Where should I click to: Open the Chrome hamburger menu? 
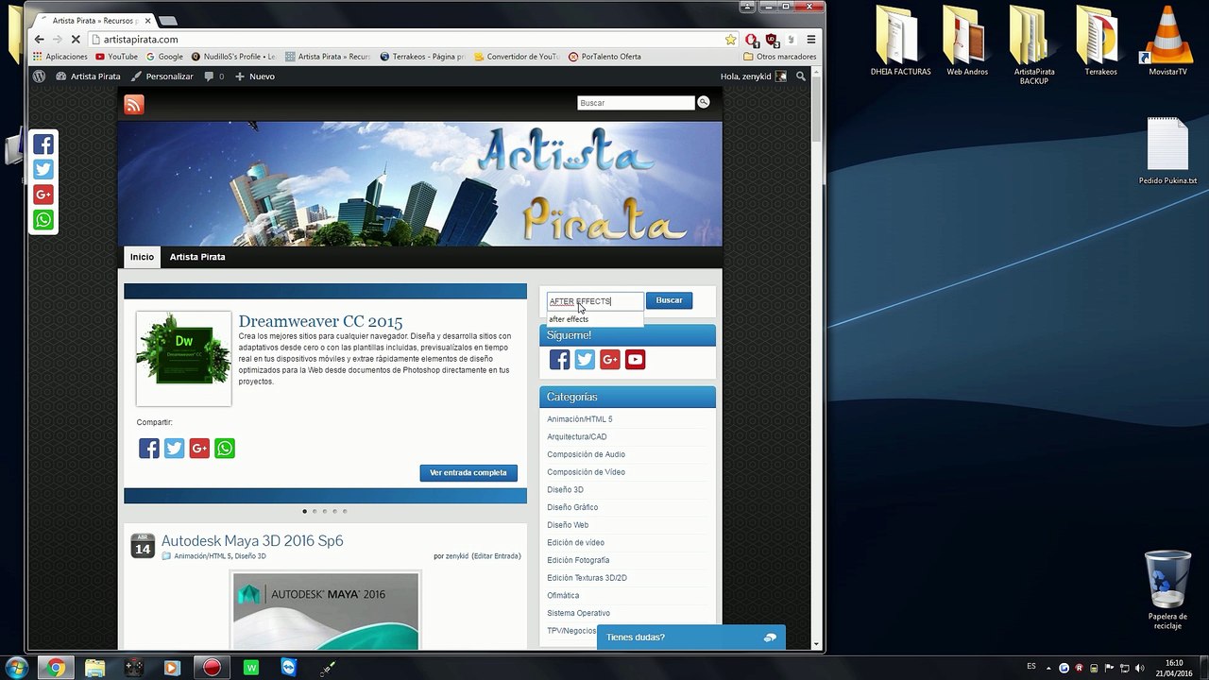coord(810,40)
